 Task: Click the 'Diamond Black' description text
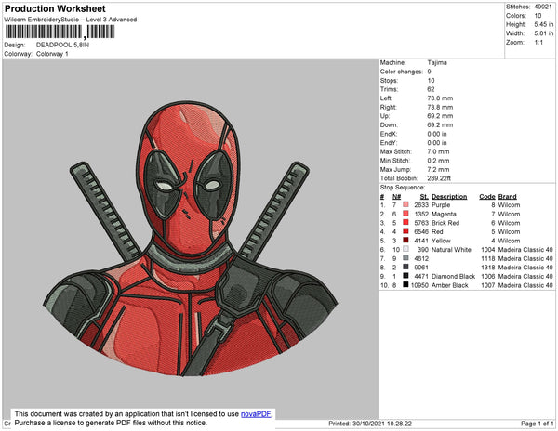(454, 276)
